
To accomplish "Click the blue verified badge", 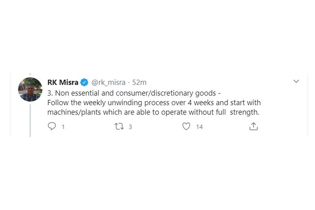I will coord(85,82).
